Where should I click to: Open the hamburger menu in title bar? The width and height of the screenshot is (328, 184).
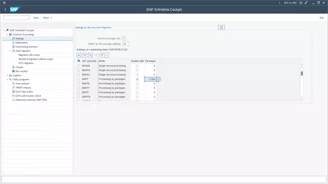pyautogui.click(x=4, y=3)
